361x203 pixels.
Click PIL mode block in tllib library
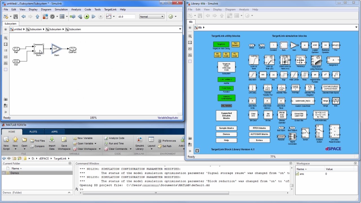coord(235,55)
